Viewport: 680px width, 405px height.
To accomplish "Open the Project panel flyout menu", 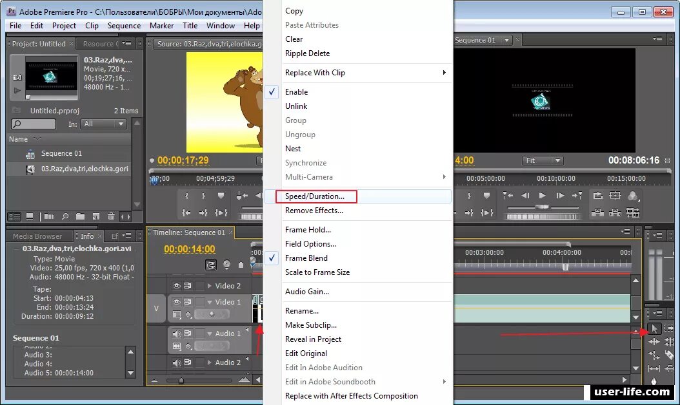I will click(126, 43).
